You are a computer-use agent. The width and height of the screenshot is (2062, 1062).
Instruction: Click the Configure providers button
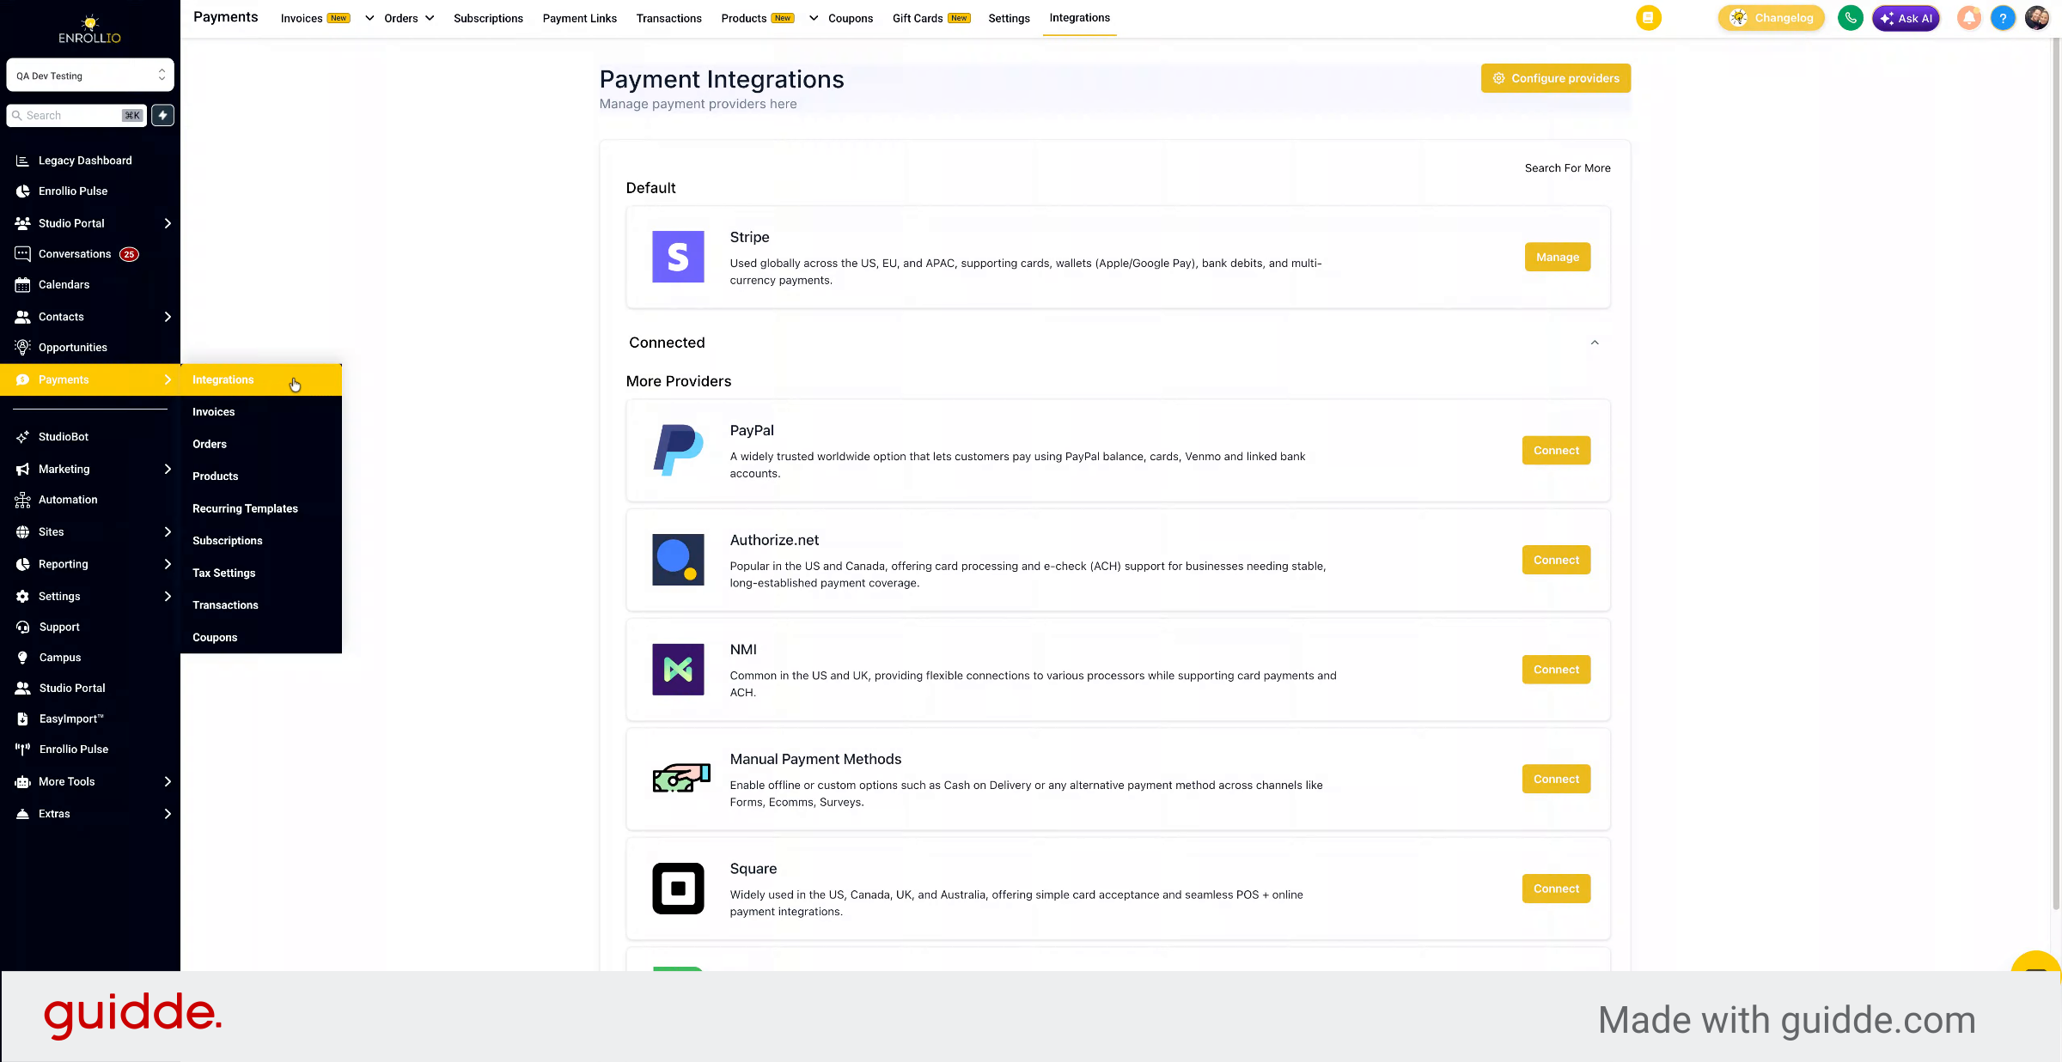tap(1556, 78)
